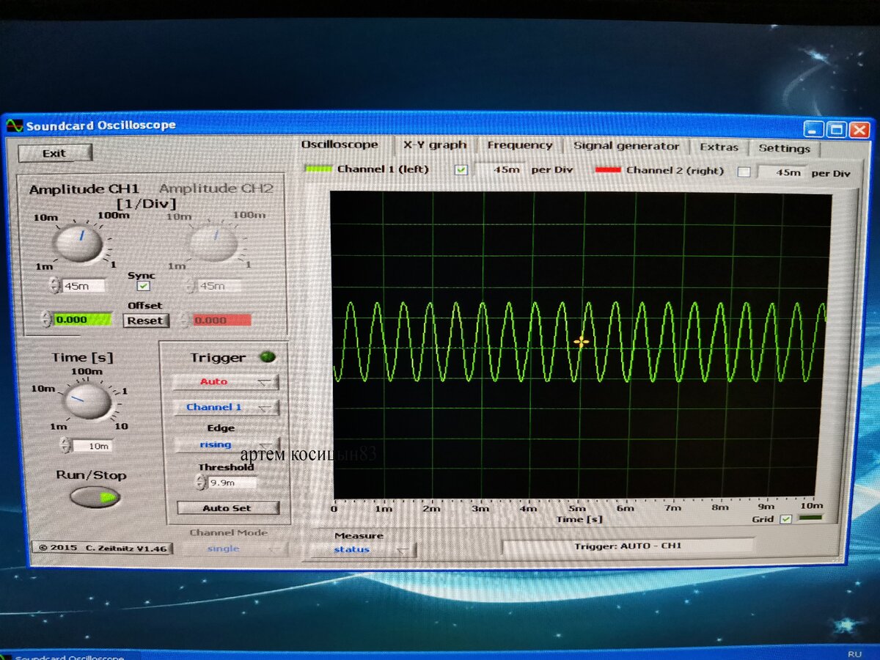880x660 pixels.
Task: Click the 'Trigger: AUTO - CH1' status text
Action: (628, 546)
